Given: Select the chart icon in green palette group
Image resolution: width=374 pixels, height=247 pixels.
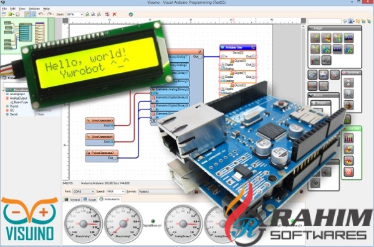Looking at the screenshot, I should pyautogui.click(x=348, y=138).
